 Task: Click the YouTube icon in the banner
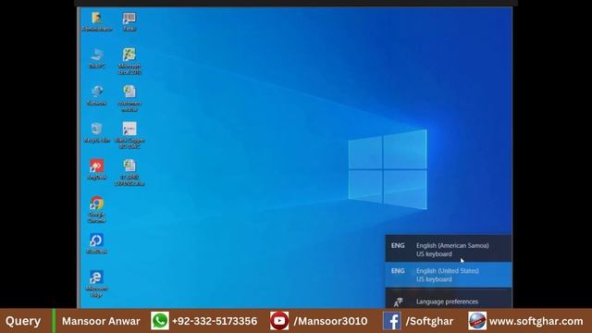point(279,321)
